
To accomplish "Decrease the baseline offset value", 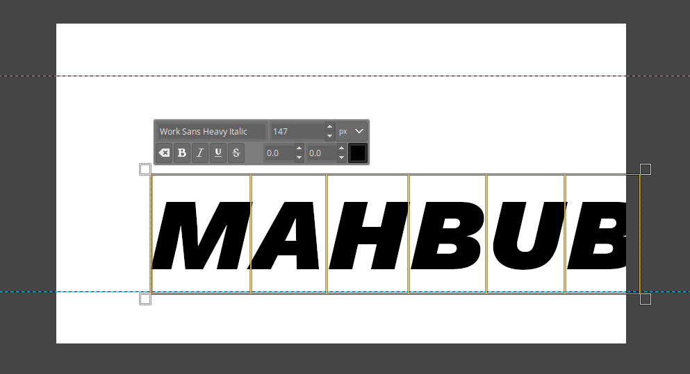I will [299, 158].
